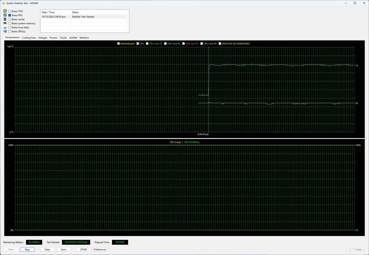Viewport: 369px width, 255px height.
Task: Click the 34 temperature readout on graph
Action: pos(356,103)
